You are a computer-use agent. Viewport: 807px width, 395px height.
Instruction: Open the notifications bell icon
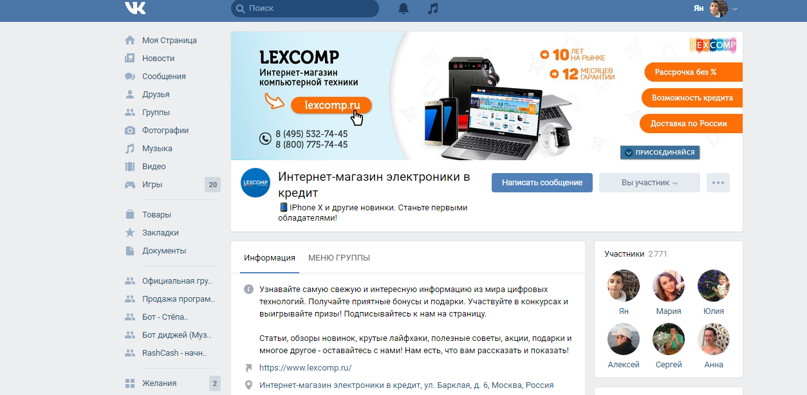pos(403,8)
